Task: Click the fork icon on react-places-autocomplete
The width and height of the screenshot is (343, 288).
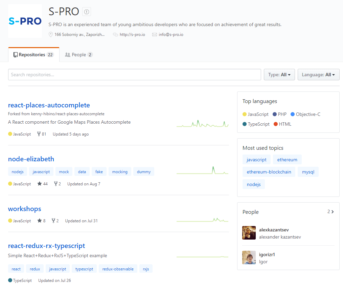Action: coord(39,134)
